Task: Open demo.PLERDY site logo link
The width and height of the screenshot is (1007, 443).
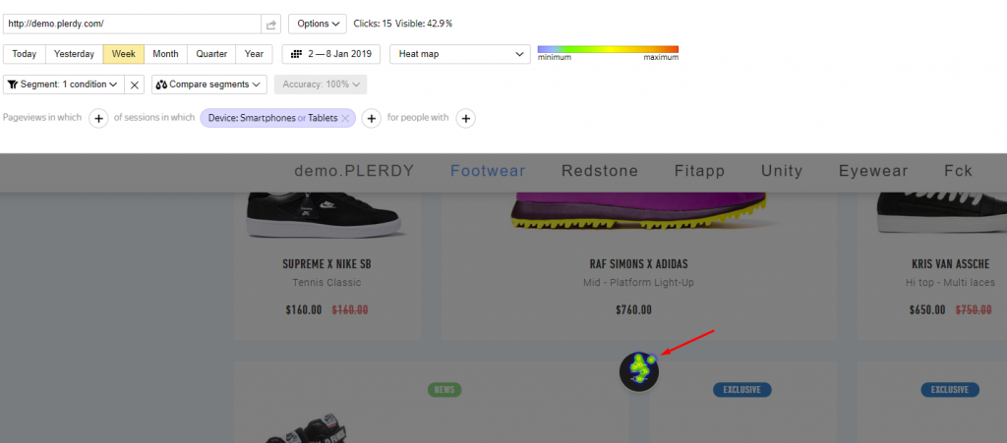Action: (x=354, y=171)
